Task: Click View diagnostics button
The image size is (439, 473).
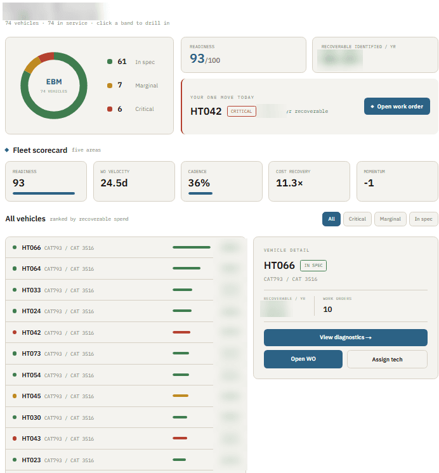Action: [x=345, y=337]
